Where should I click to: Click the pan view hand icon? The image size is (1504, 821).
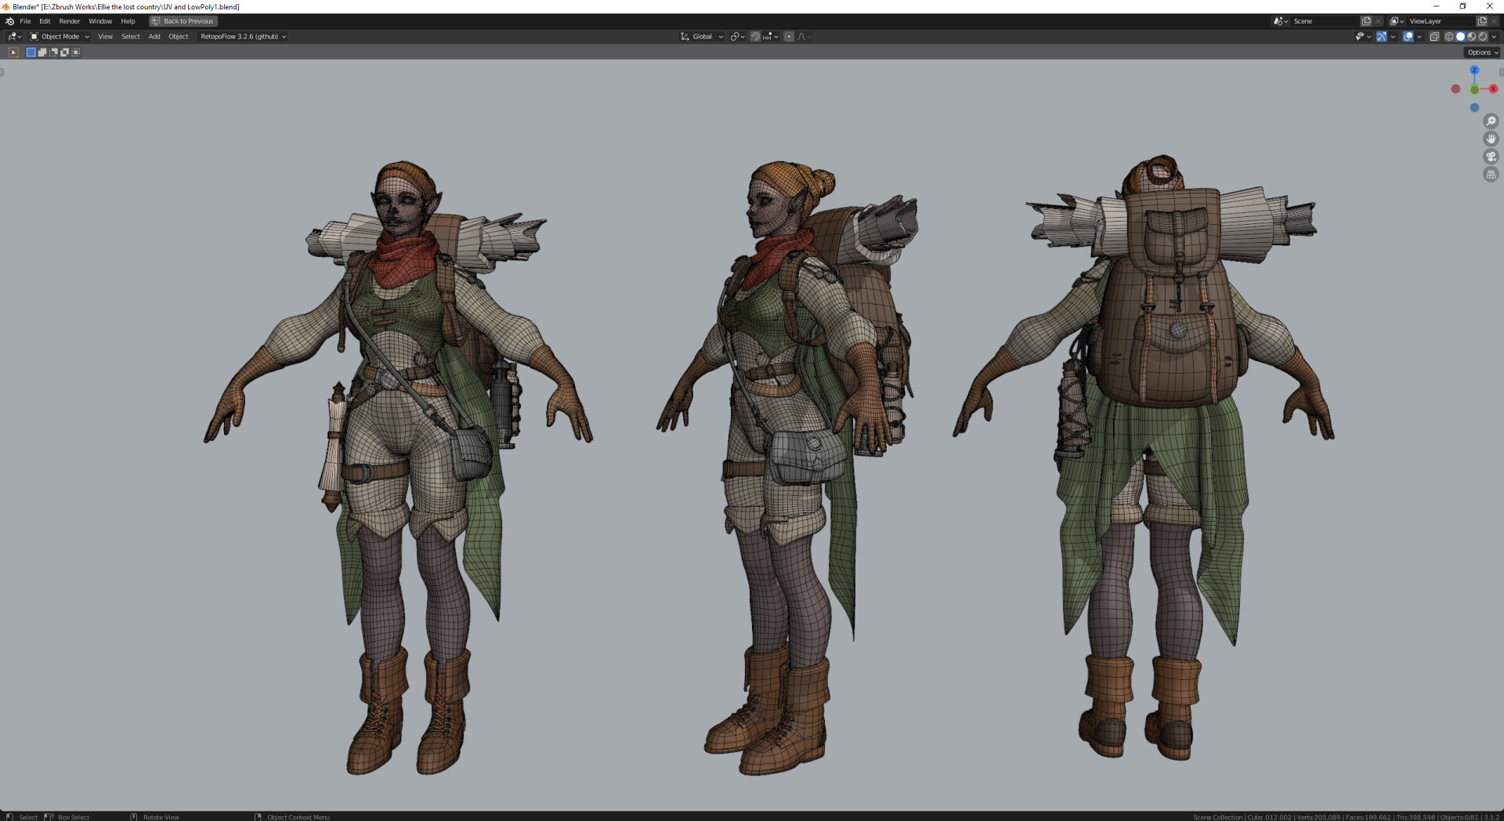coord(1491,139)
